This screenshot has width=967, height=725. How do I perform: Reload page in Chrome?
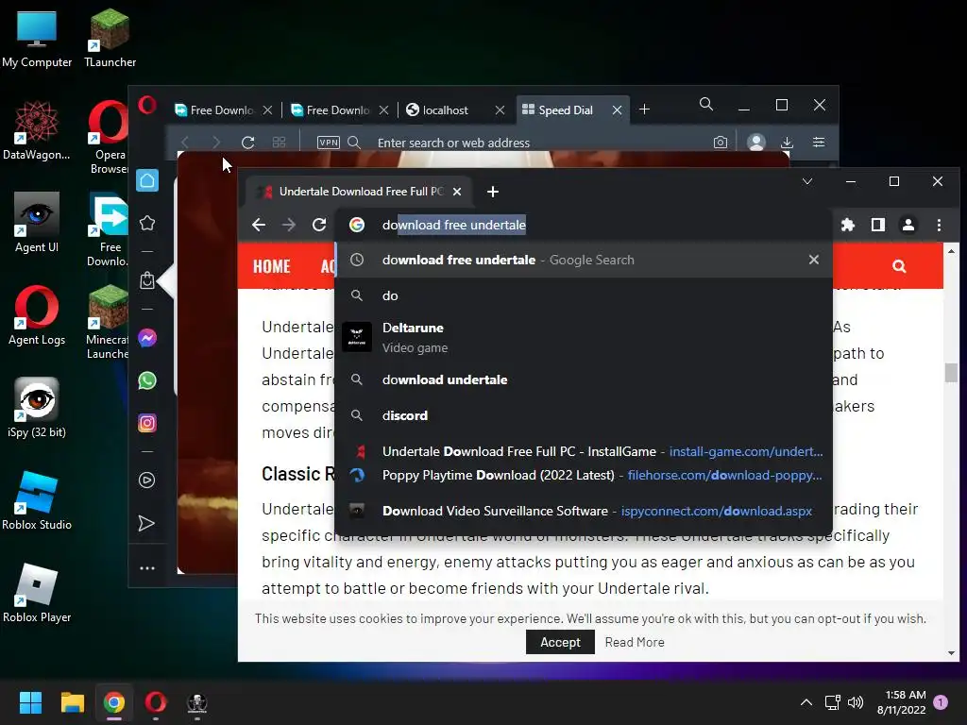319,225
